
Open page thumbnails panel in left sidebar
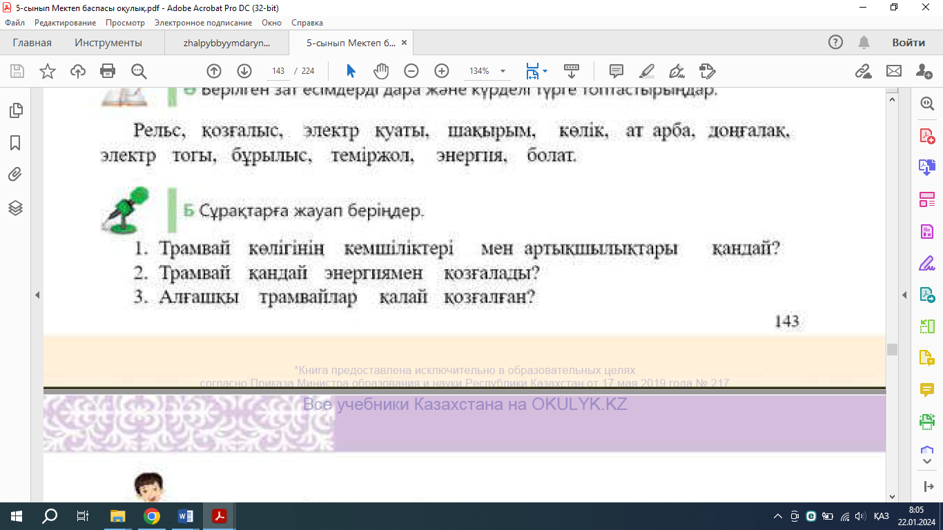pos(15,110)
